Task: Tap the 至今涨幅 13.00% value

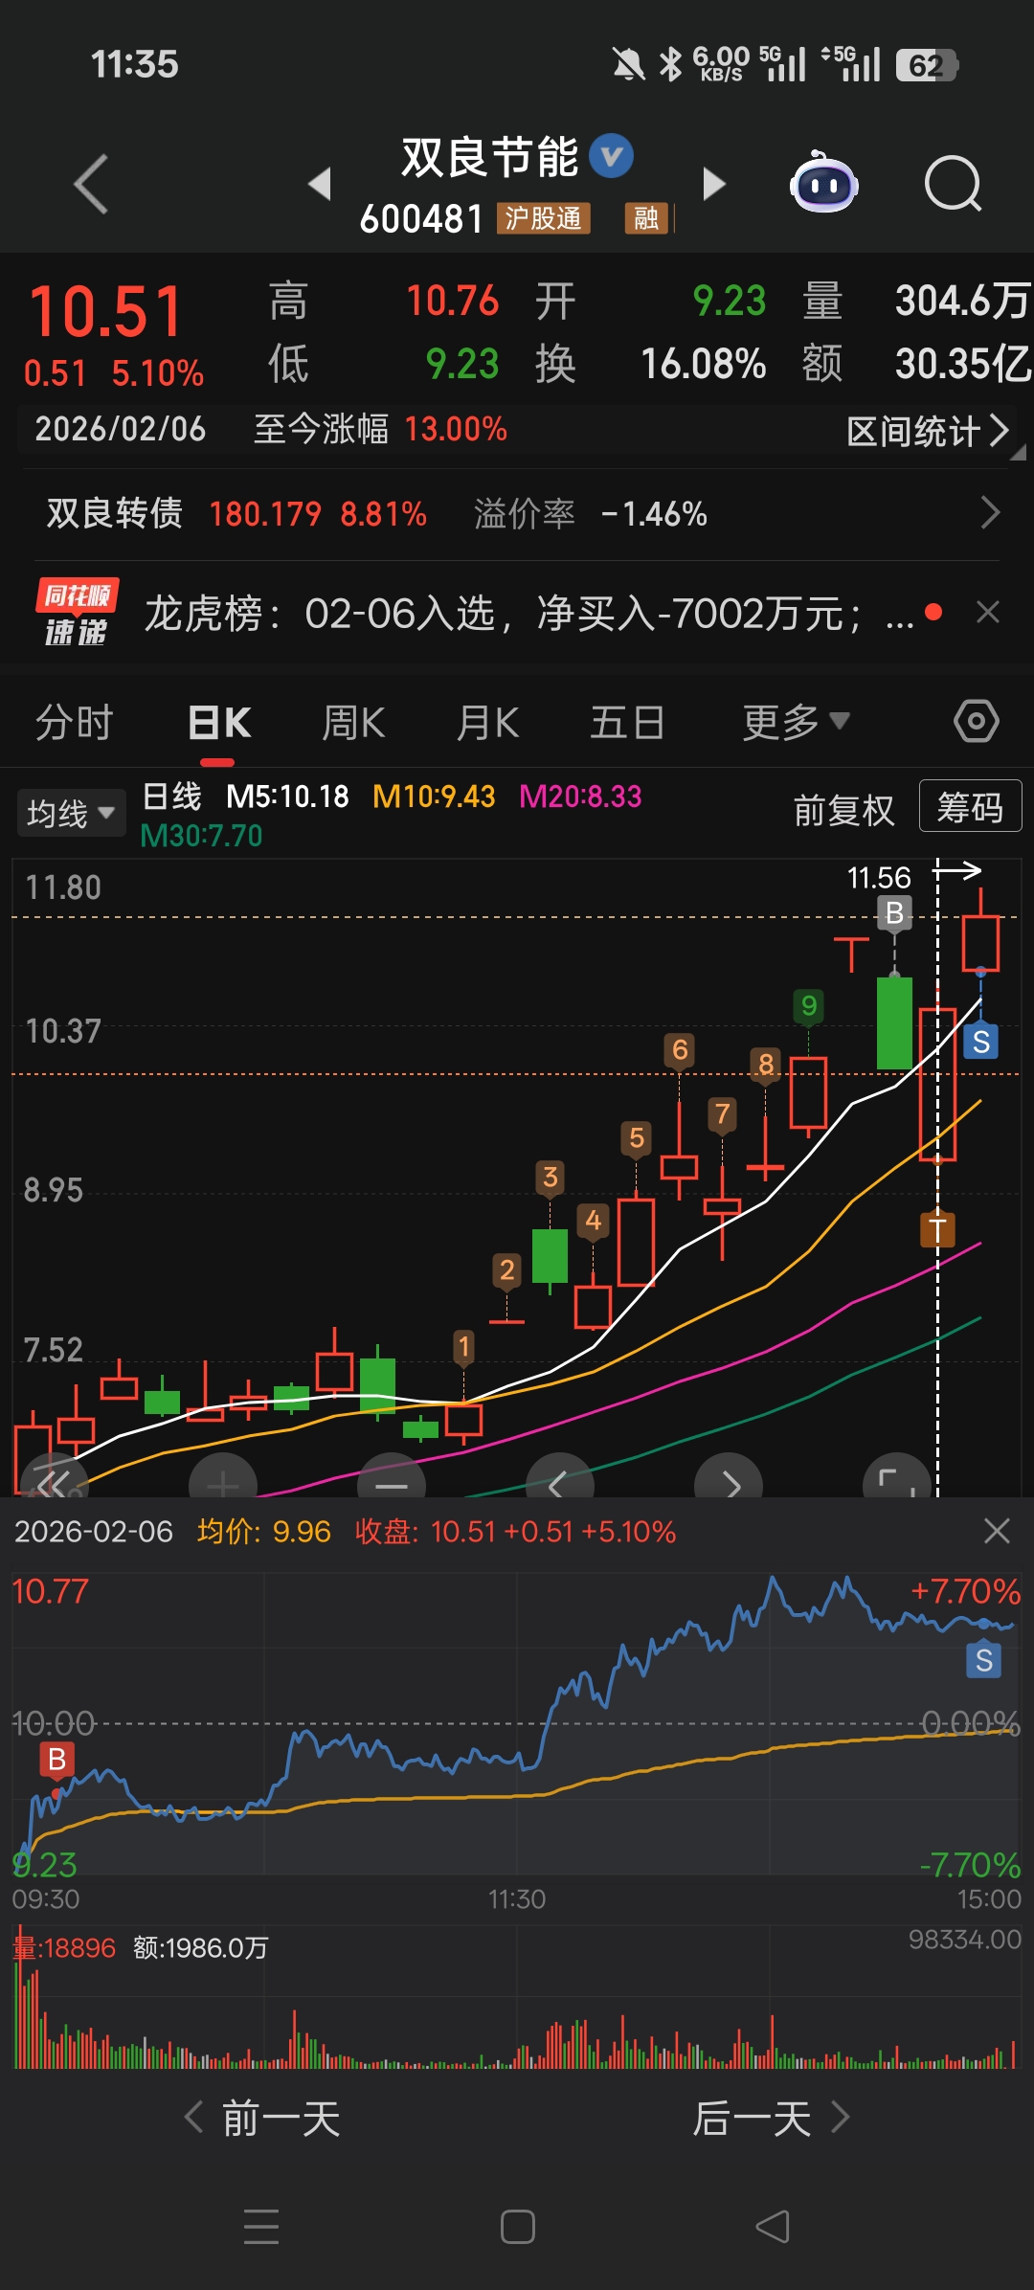Action: (456, 429)
